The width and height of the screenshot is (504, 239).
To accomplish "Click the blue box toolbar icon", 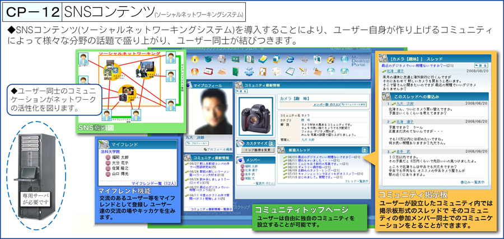I will (x=277, y=59).
